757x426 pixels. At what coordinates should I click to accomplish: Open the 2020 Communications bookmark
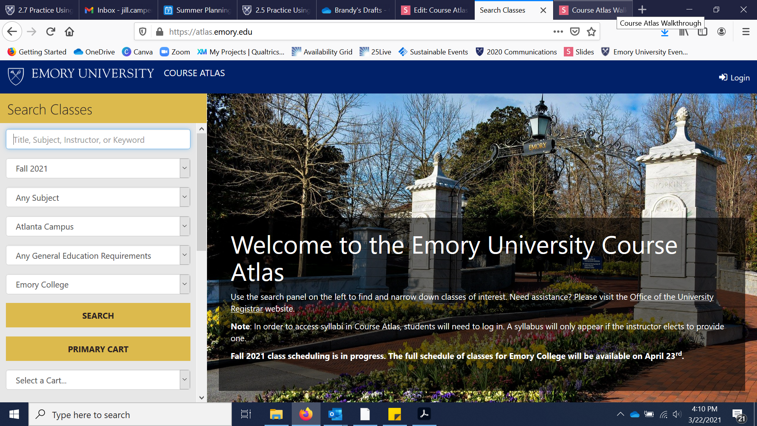[516, 52]
